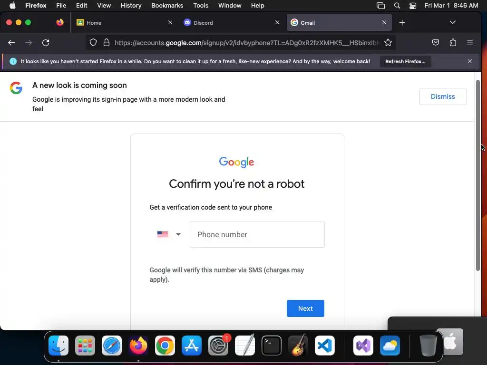Image resolution: width=487 pixels, height=365 pixels.
Task: Open the Firefox application hamburger menu
Action: pos(469,42)
